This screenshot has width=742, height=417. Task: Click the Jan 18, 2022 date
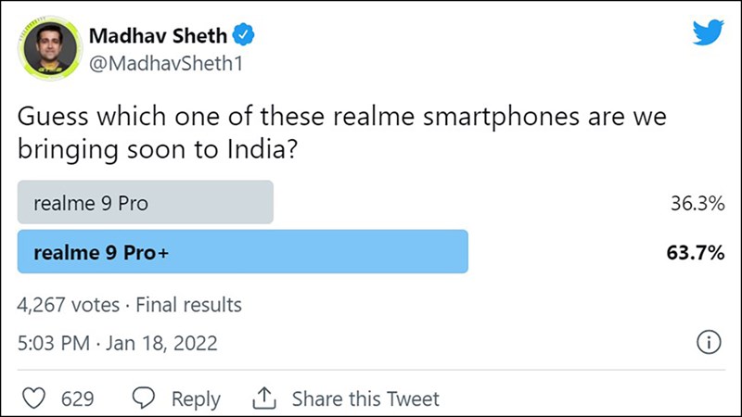(x=164, y=344)
